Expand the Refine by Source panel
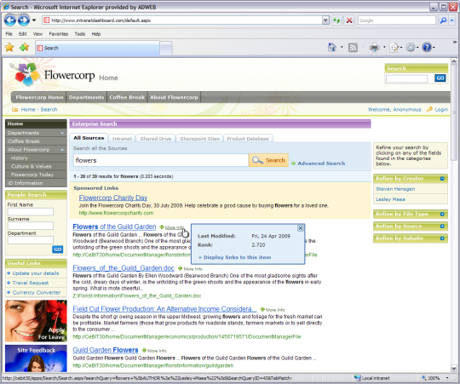 (x=442, y=226)
